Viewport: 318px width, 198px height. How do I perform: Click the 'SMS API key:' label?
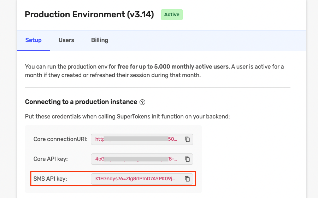50,179
